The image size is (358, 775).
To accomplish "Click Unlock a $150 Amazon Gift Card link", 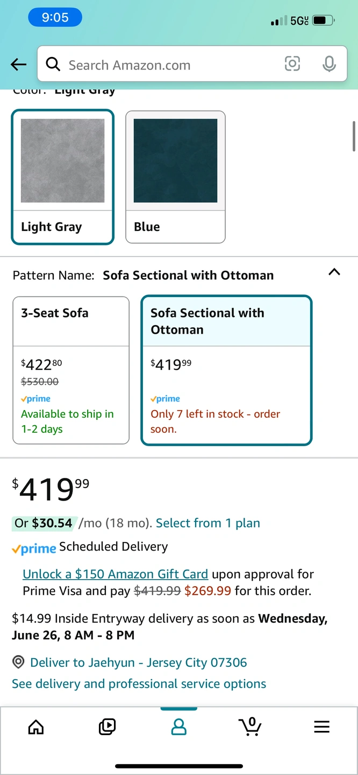I will [x=115, y=574].
